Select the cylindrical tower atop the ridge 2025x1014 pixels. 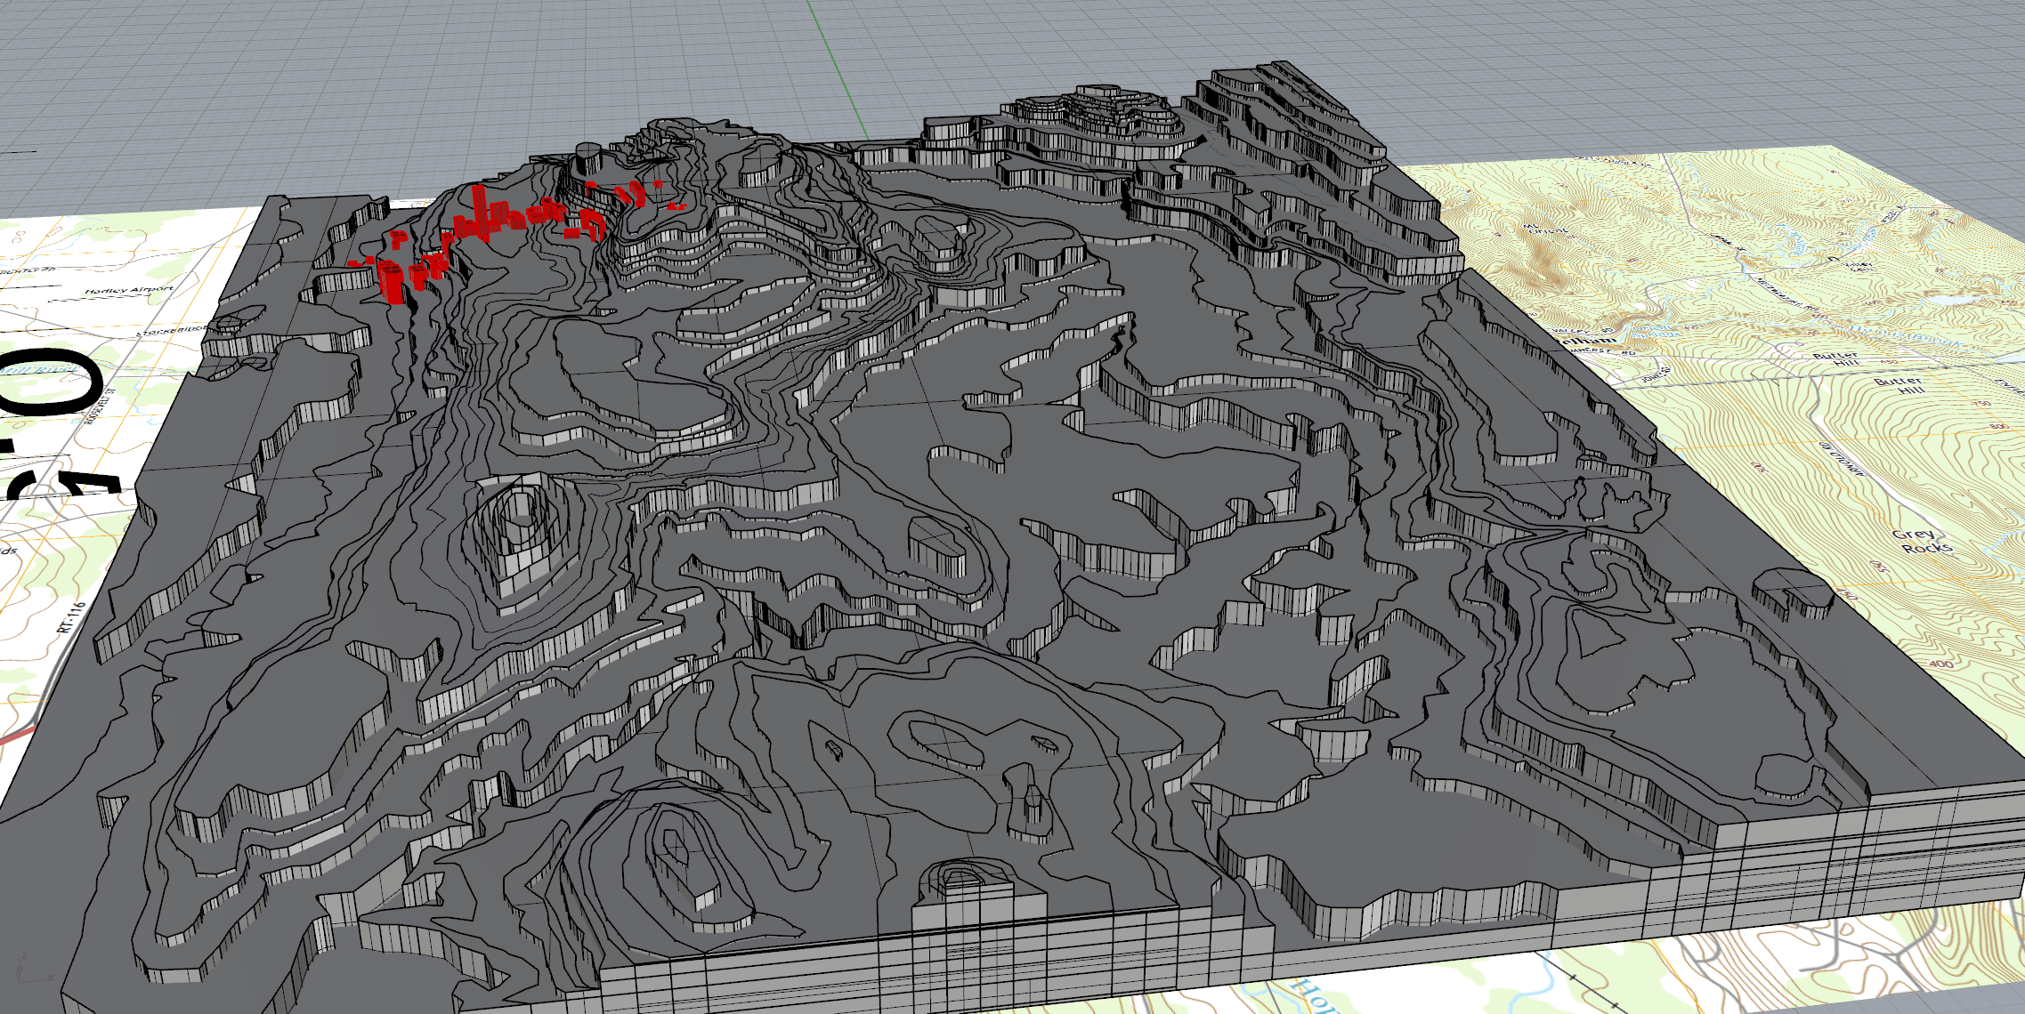pyautogui.click(x=588, y=159)
